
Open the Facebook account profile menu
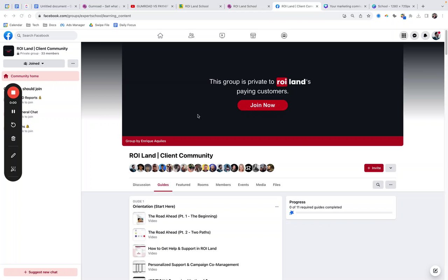coord(436,35)
